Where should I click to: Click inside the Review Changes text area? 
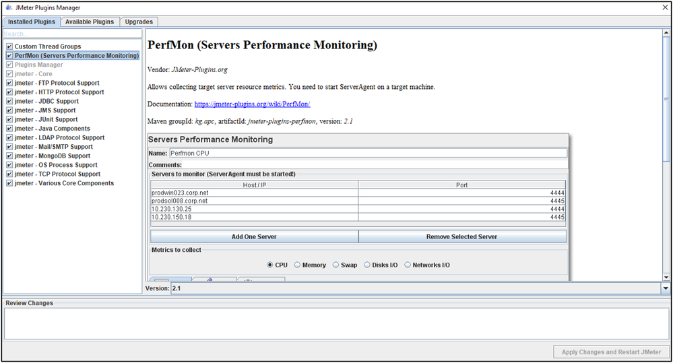pos(337,324)
